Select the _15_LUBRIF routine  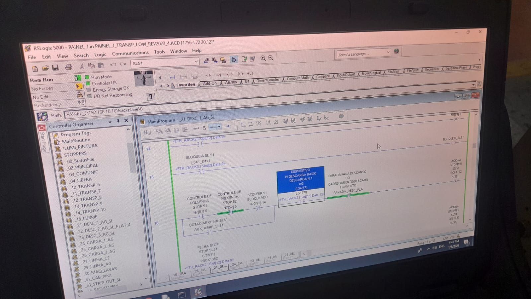[86, 218]
